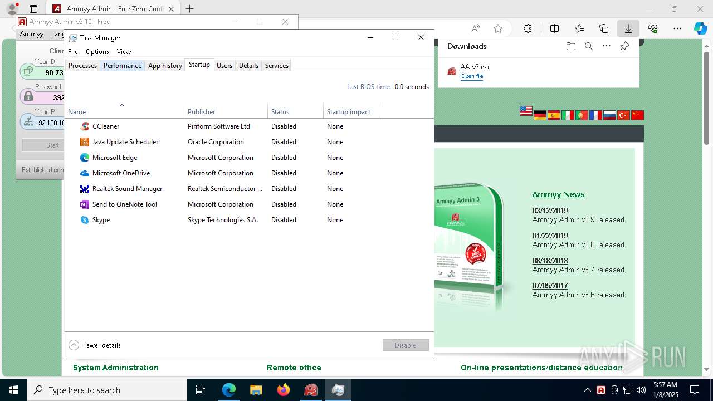Select Spanish flag language icon
Viewport: 713px width, 401px height.
(554, 115)
